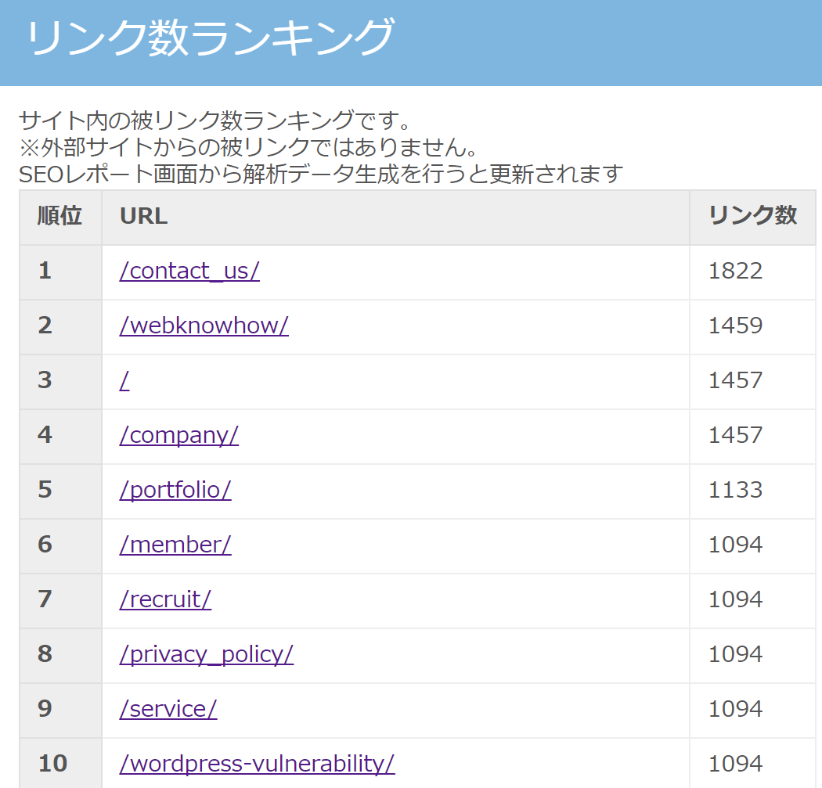Click the rank 1 cell
The image size is (822, 788).
coord(45,271)
